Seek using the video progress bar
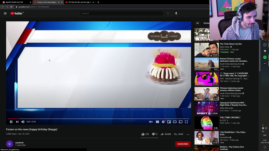 pos(98,118)
